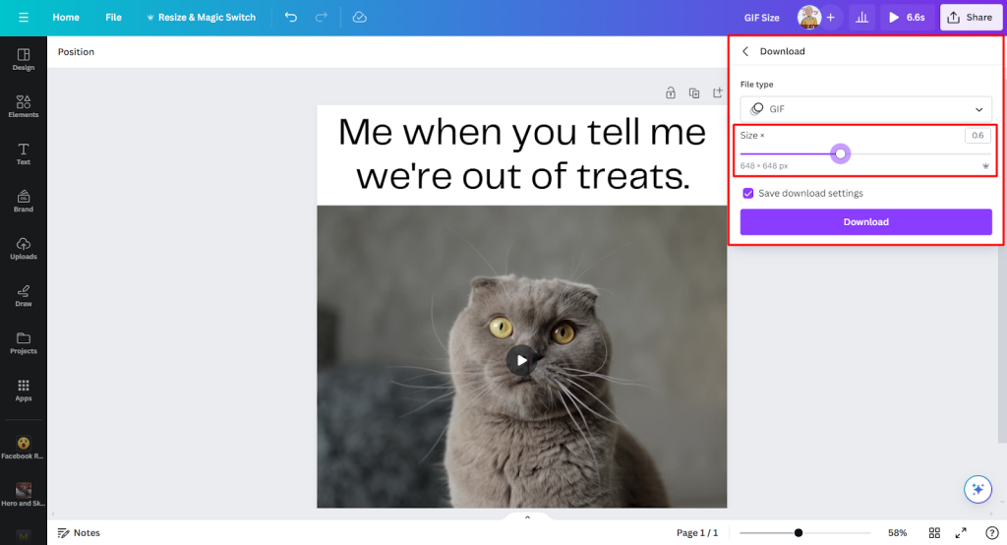This screenshot has height=545, width=1007.
Task: Click the Size slider handle
Action: coord(840,153)
